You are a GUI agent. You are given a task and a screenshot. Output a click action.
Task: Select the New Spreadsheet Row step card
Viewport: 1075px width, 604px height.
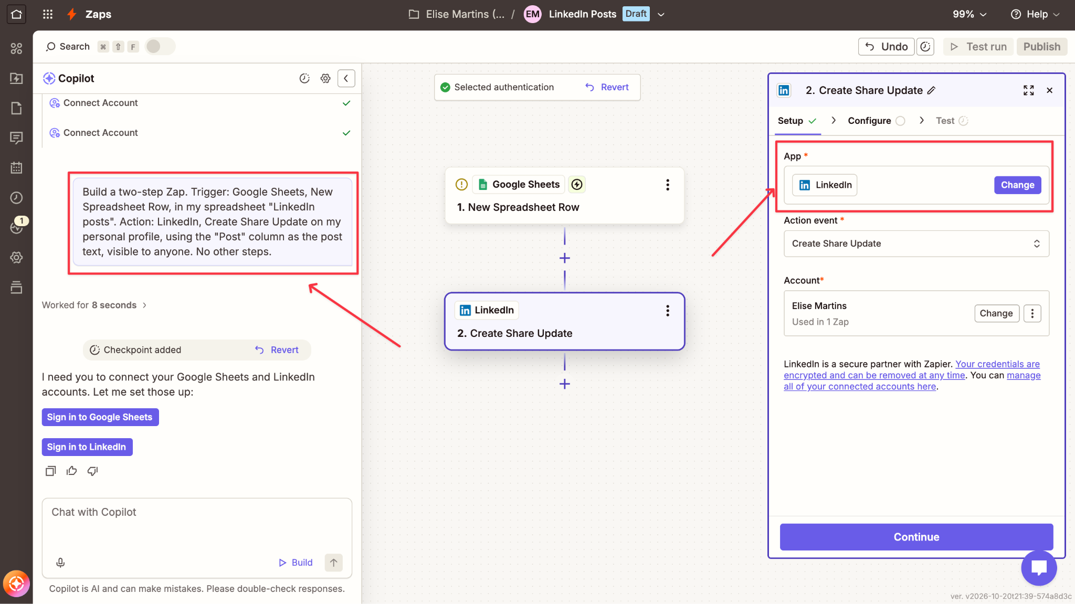564,196
